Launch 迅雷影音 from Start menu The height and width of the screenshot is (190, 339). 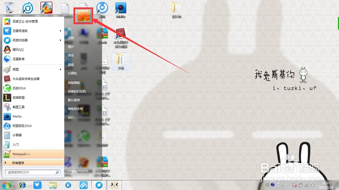33,59
